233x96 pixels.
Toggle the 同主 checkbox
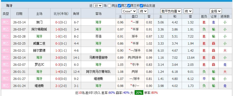[109, 6]
